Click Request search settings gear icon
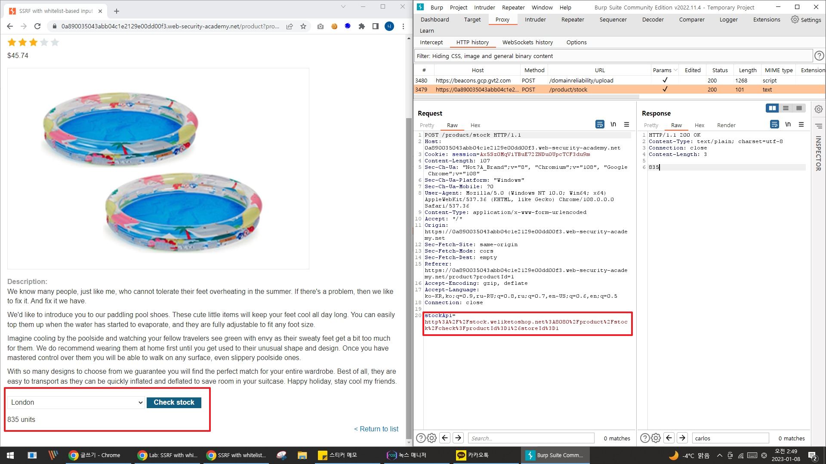This screenshot has width=826, height=464. [x=431, y=438]
